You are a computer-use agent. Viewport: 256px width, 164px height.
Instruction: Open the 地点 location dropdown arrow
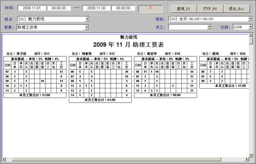click(87, 19)
